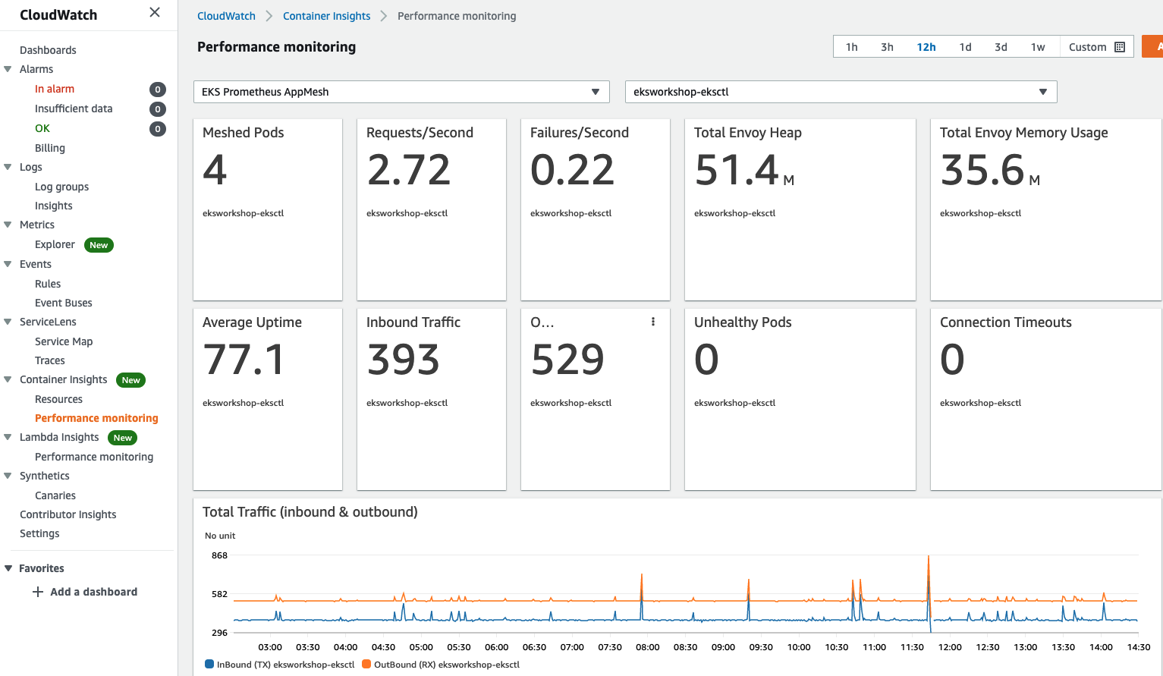The width and height of the screenshot is (1163, 676).
Task: Select the 1w time range
Action: (x=1038, y=47)
